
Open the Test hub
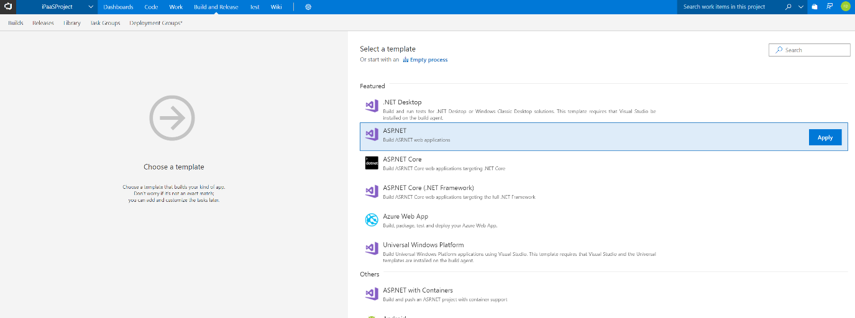255,7
